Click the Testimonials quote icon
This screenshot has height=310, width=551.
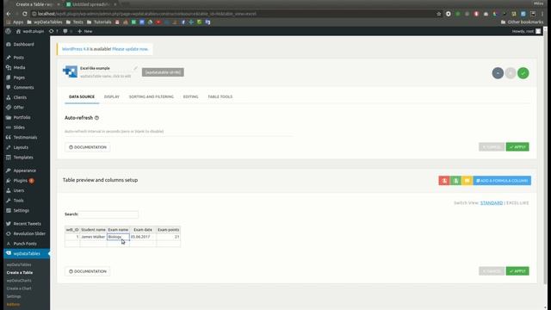coord(9,138)
